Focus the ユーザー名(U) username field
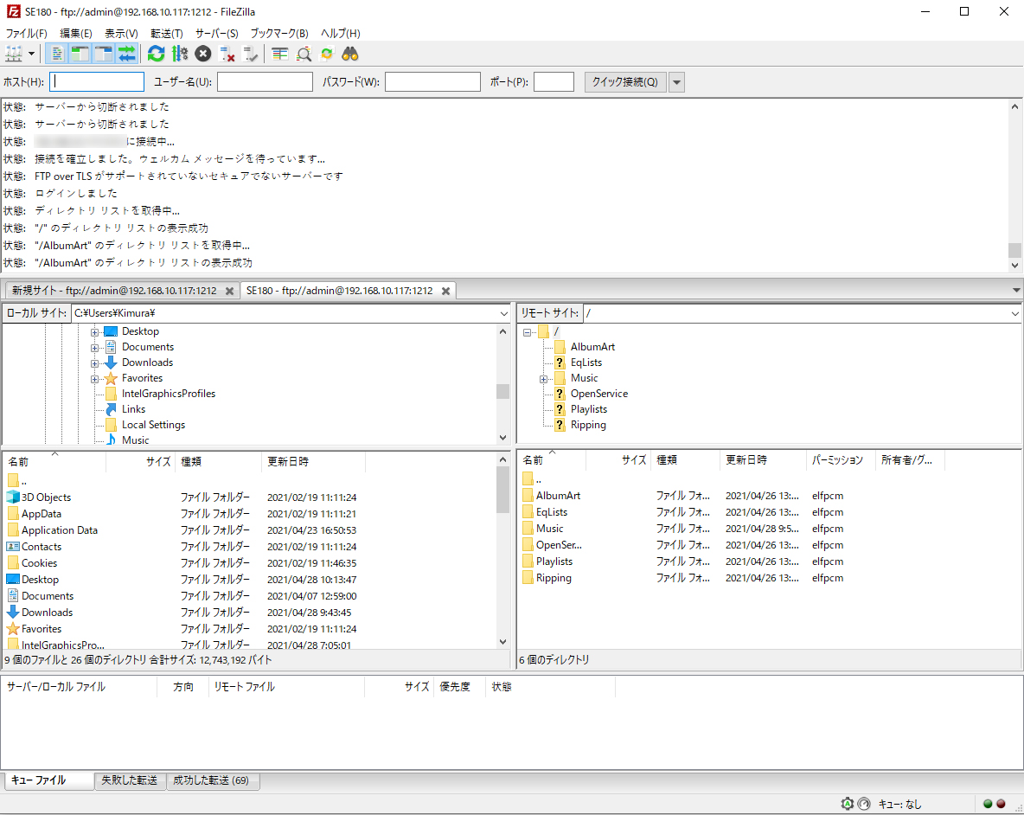Screen dimensions: 1024x815 [266, 82]
